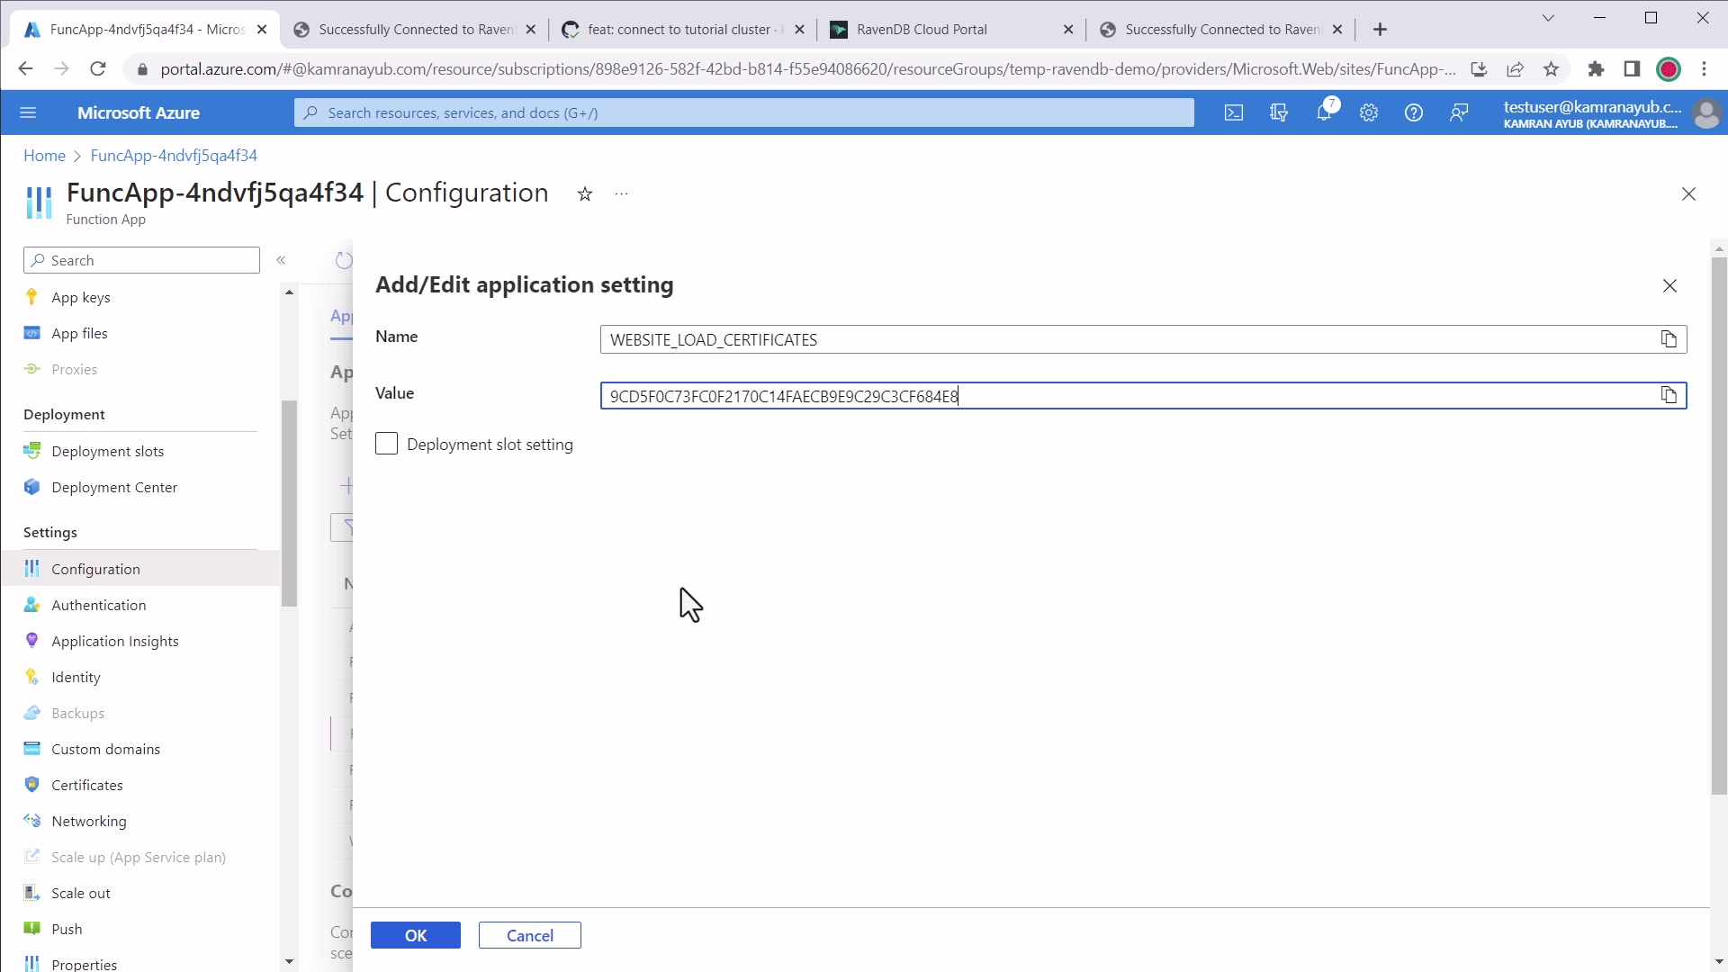This screenshot has height=972, width=1728.
Task: Close the RavenDB Cloud Portal tab
Action: [x=1068, y=30]
